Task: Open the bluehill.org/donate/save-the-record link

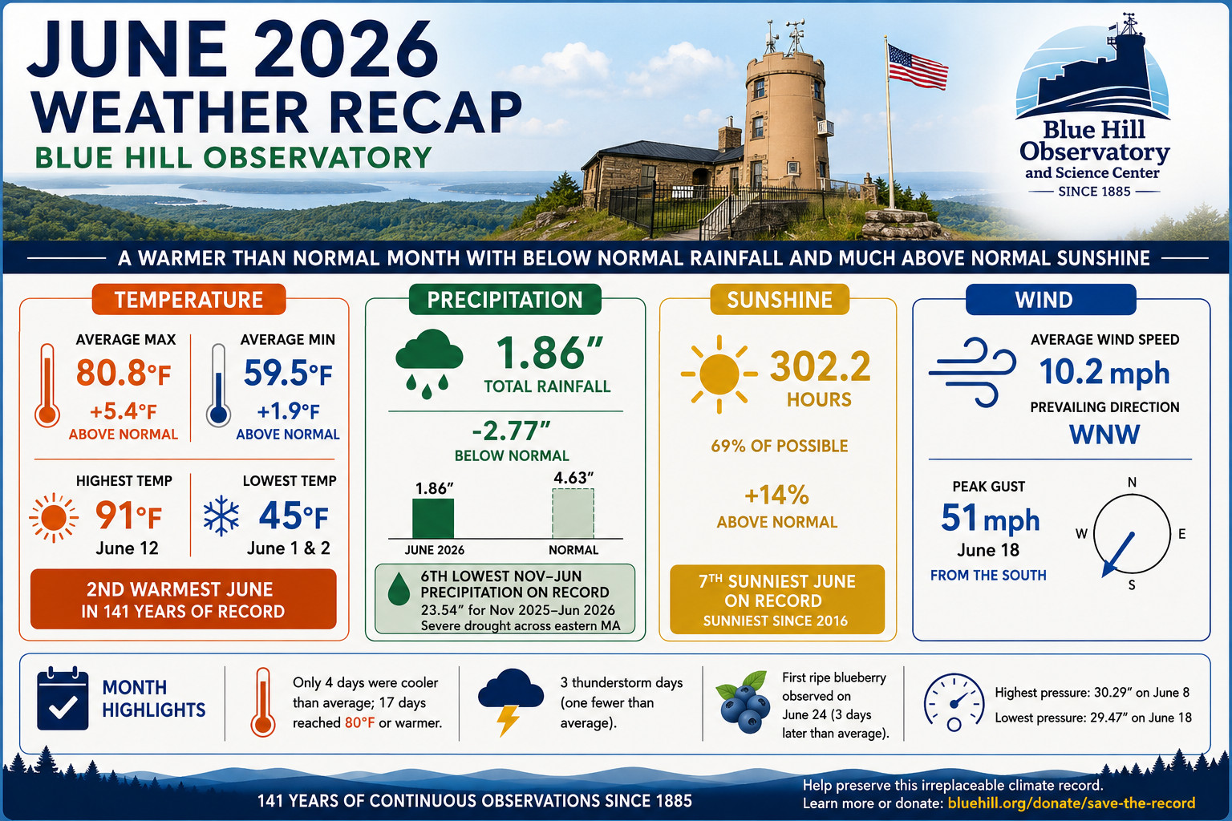Action: tap(1071, 803)
